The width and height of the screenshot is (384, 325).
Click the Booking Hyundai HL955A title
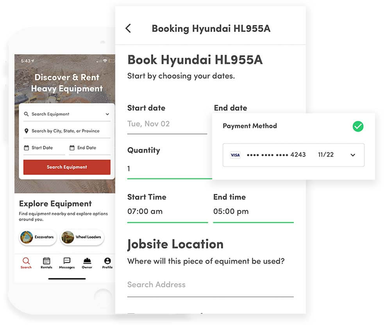point(211,29)
